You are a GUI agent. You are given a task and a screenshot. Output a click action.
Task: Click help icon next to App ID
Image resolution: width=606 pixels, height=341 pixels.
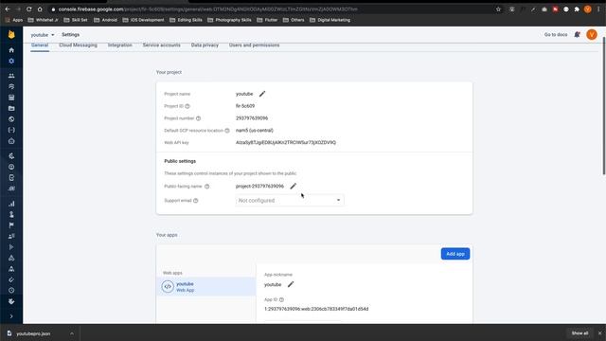(x=281, y=299)
